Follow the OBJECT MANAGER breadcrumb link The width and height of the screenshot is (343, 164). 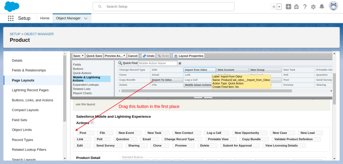click(x=39, y=34)
